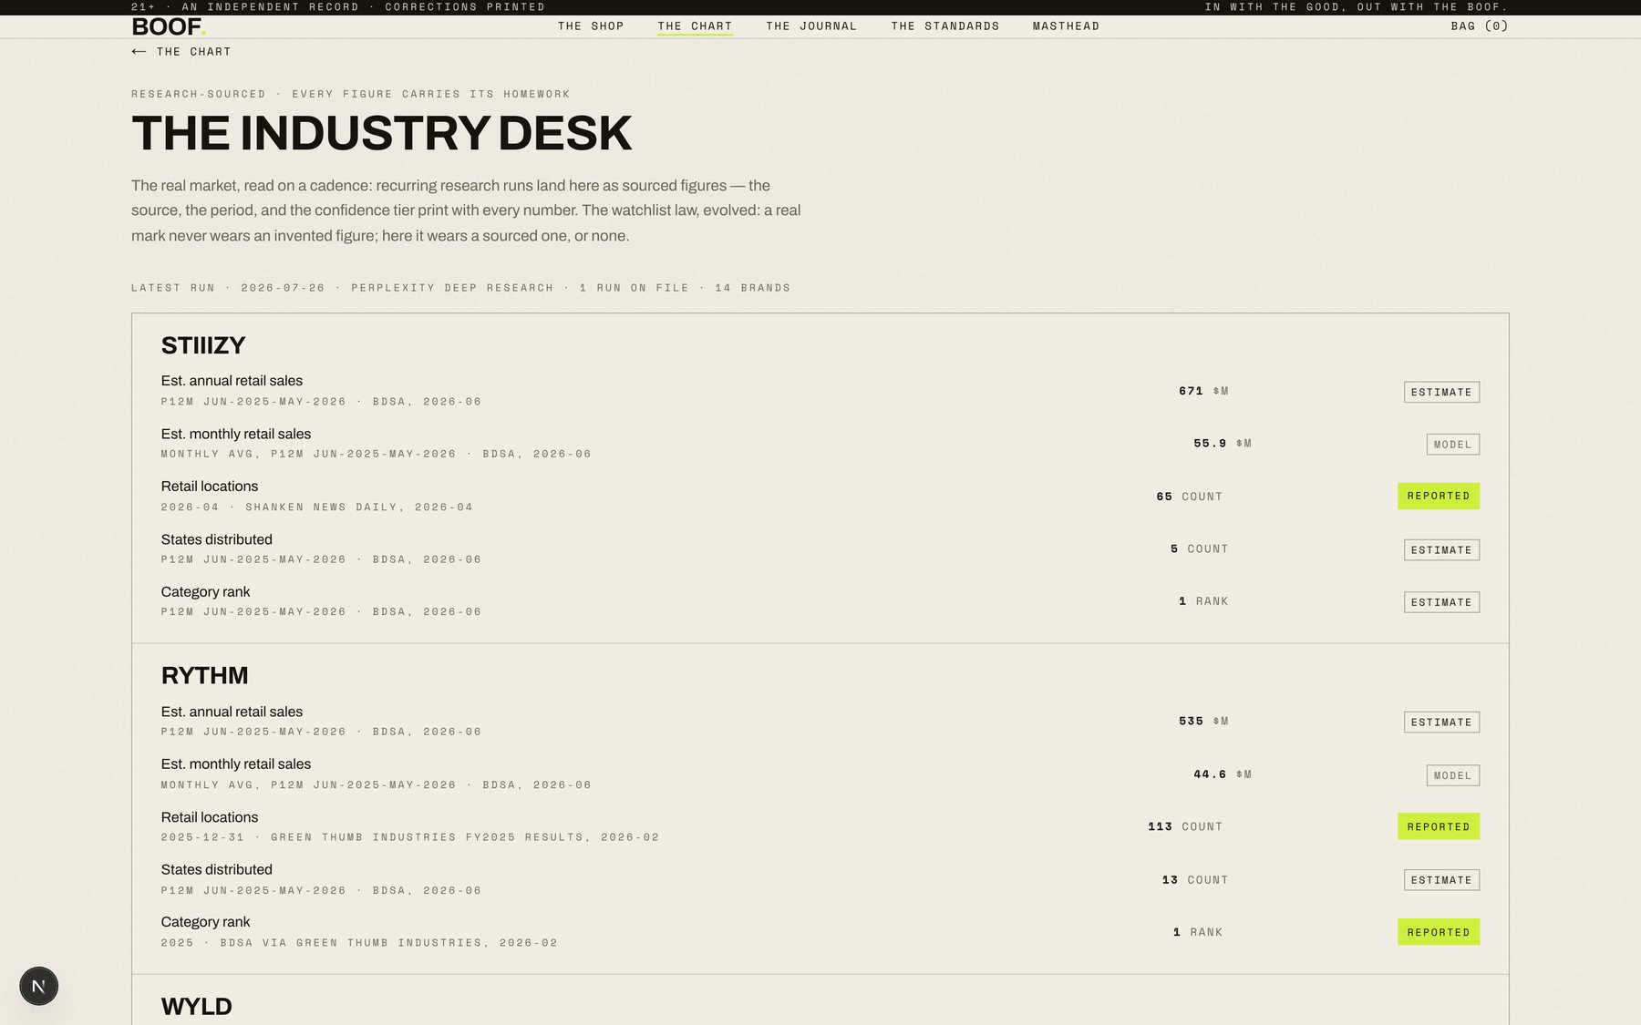Click the 5 COUNT states value
The height and width of the screenshot is (1025, 1641).
tap(1199, 548)
